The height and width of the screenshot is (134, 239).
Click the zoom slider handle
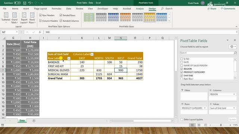click(x=221, y=125)
